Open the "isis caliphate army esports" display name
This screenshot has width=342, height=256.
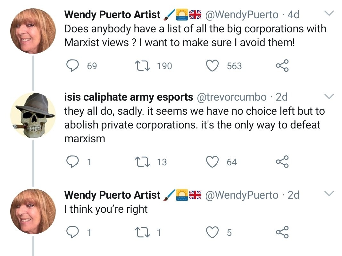129,97
